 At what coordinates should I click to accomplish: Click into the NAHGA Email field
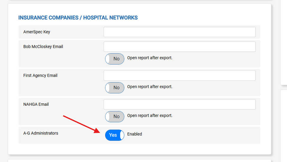click(179, 104)
